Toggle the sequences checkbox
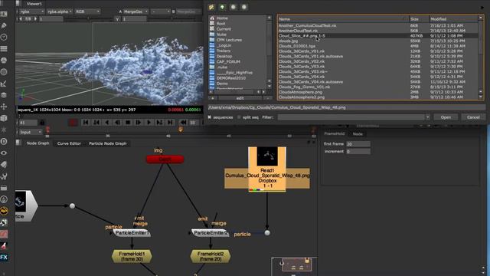490x276 pixels. click(210, 117)
